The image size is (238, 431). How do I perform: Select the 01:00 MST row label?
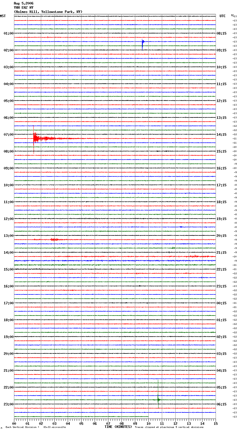pyautogui.click(x=9, y=33)
